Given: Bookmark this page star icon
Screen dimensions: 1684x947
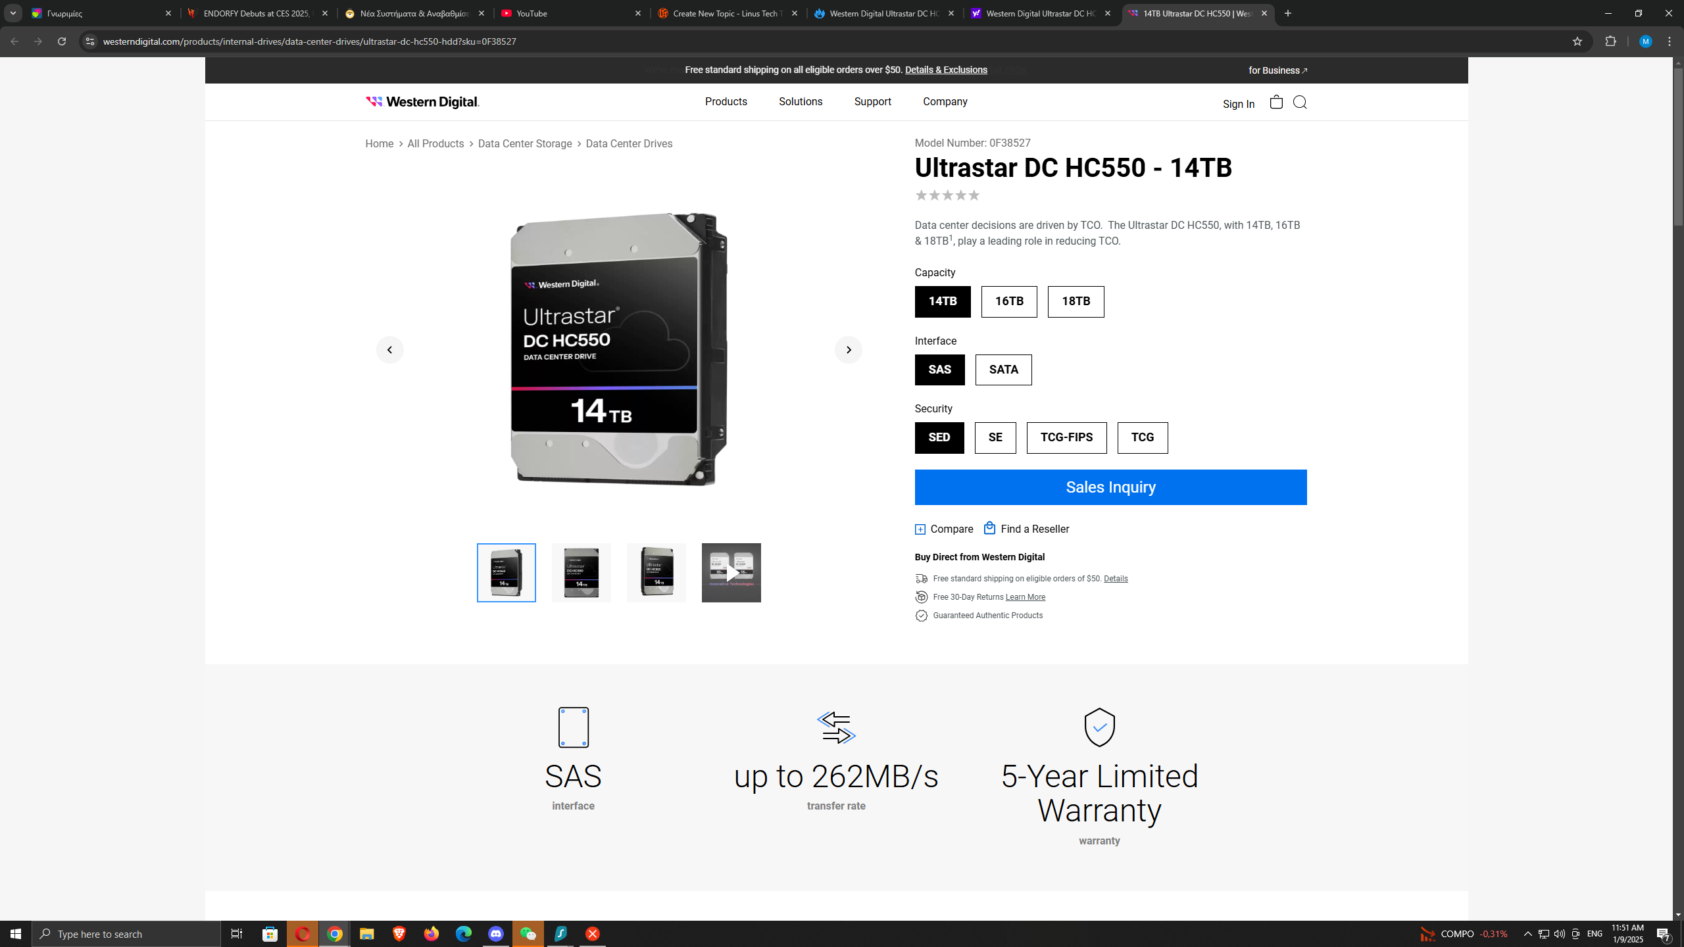Looking at the screenshot, I should 1577,41.
